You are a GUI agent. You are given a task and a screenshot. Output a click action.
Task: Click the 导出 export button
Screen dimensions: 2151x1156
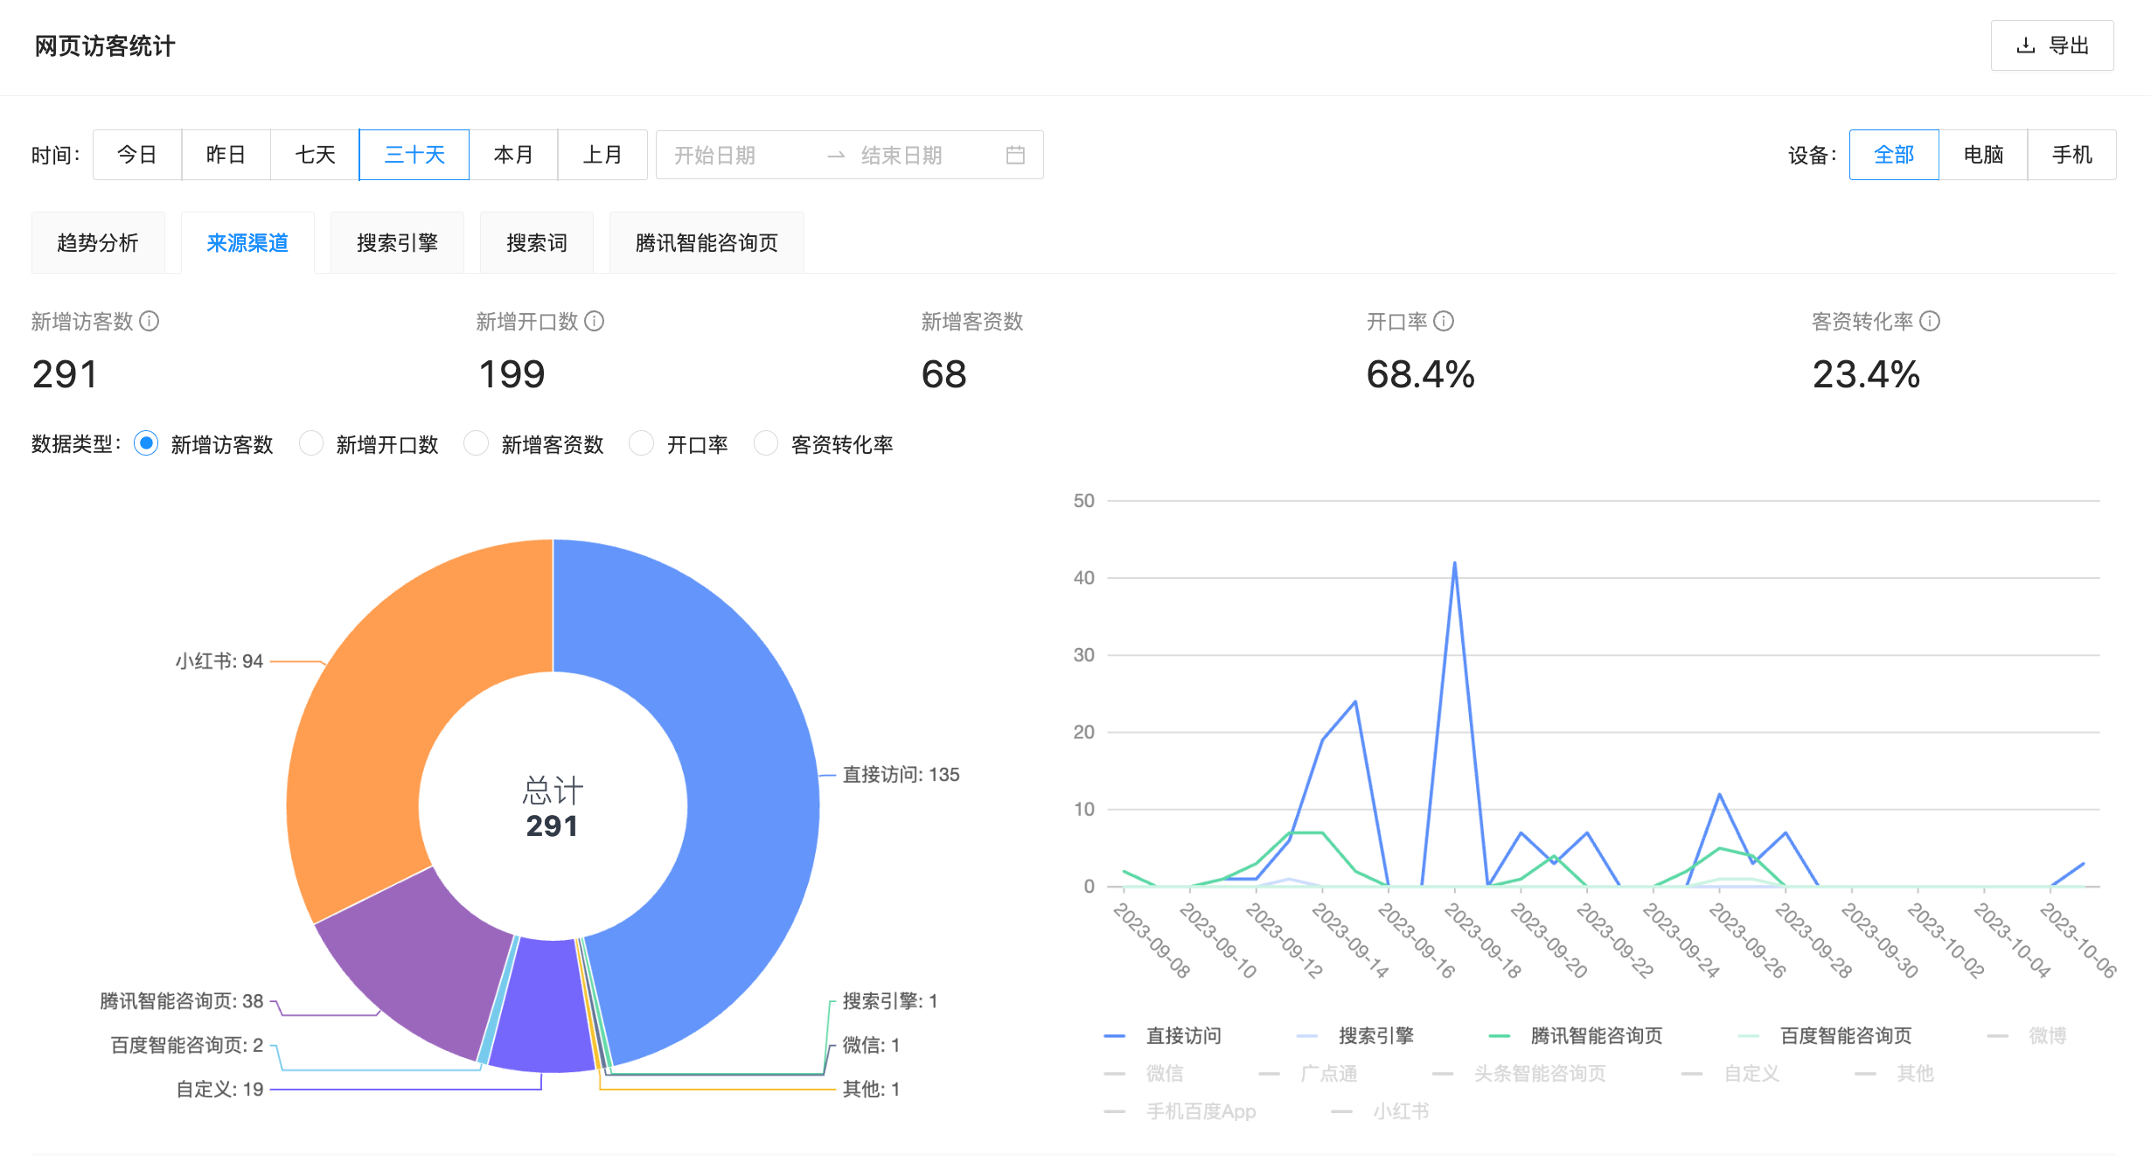2052,45
